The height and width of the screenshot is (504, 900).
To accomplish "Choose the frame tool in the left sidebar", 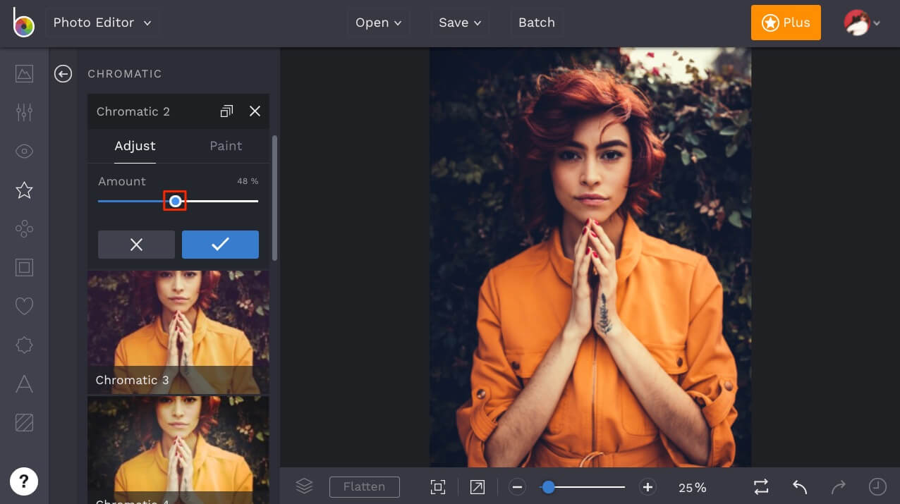I will pos(23,267).
